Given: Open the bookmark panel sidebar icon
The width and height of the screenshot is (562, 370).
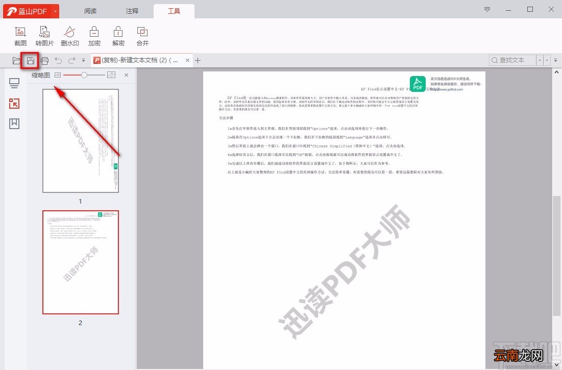Looking at the screenshot, I should pyautogui.click(x=14, y=124).
